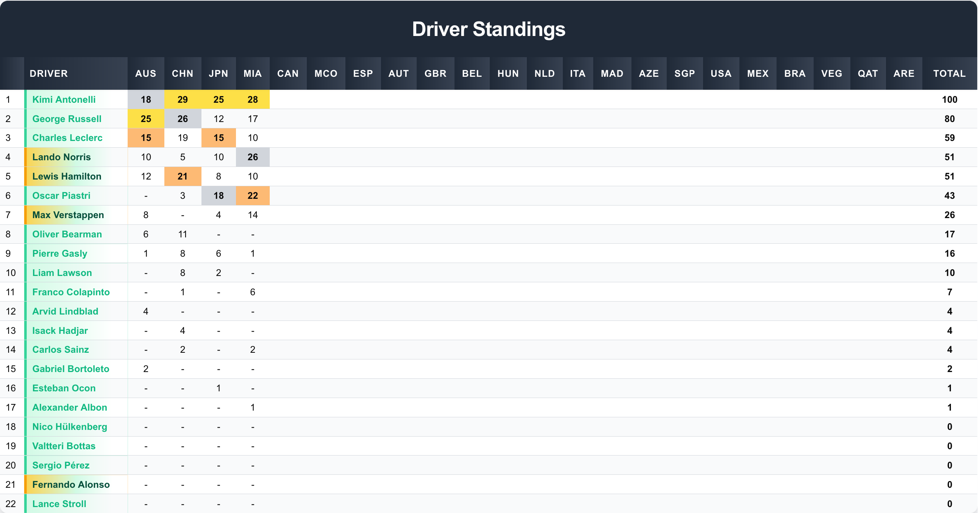Select the ESP race header

(363, 73)
